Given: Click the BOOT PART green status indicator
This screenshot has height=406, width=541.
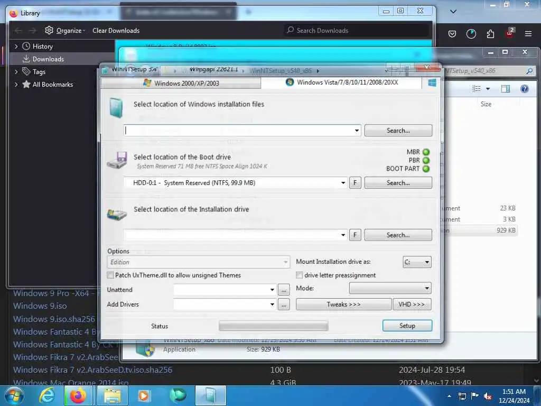Looking at the screenshot, I should pos(426,169).
